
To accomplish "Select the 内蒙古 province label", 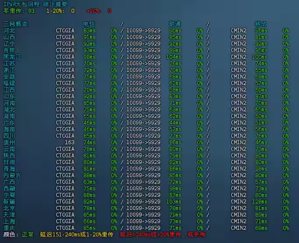I will click(x=12, y=175).
